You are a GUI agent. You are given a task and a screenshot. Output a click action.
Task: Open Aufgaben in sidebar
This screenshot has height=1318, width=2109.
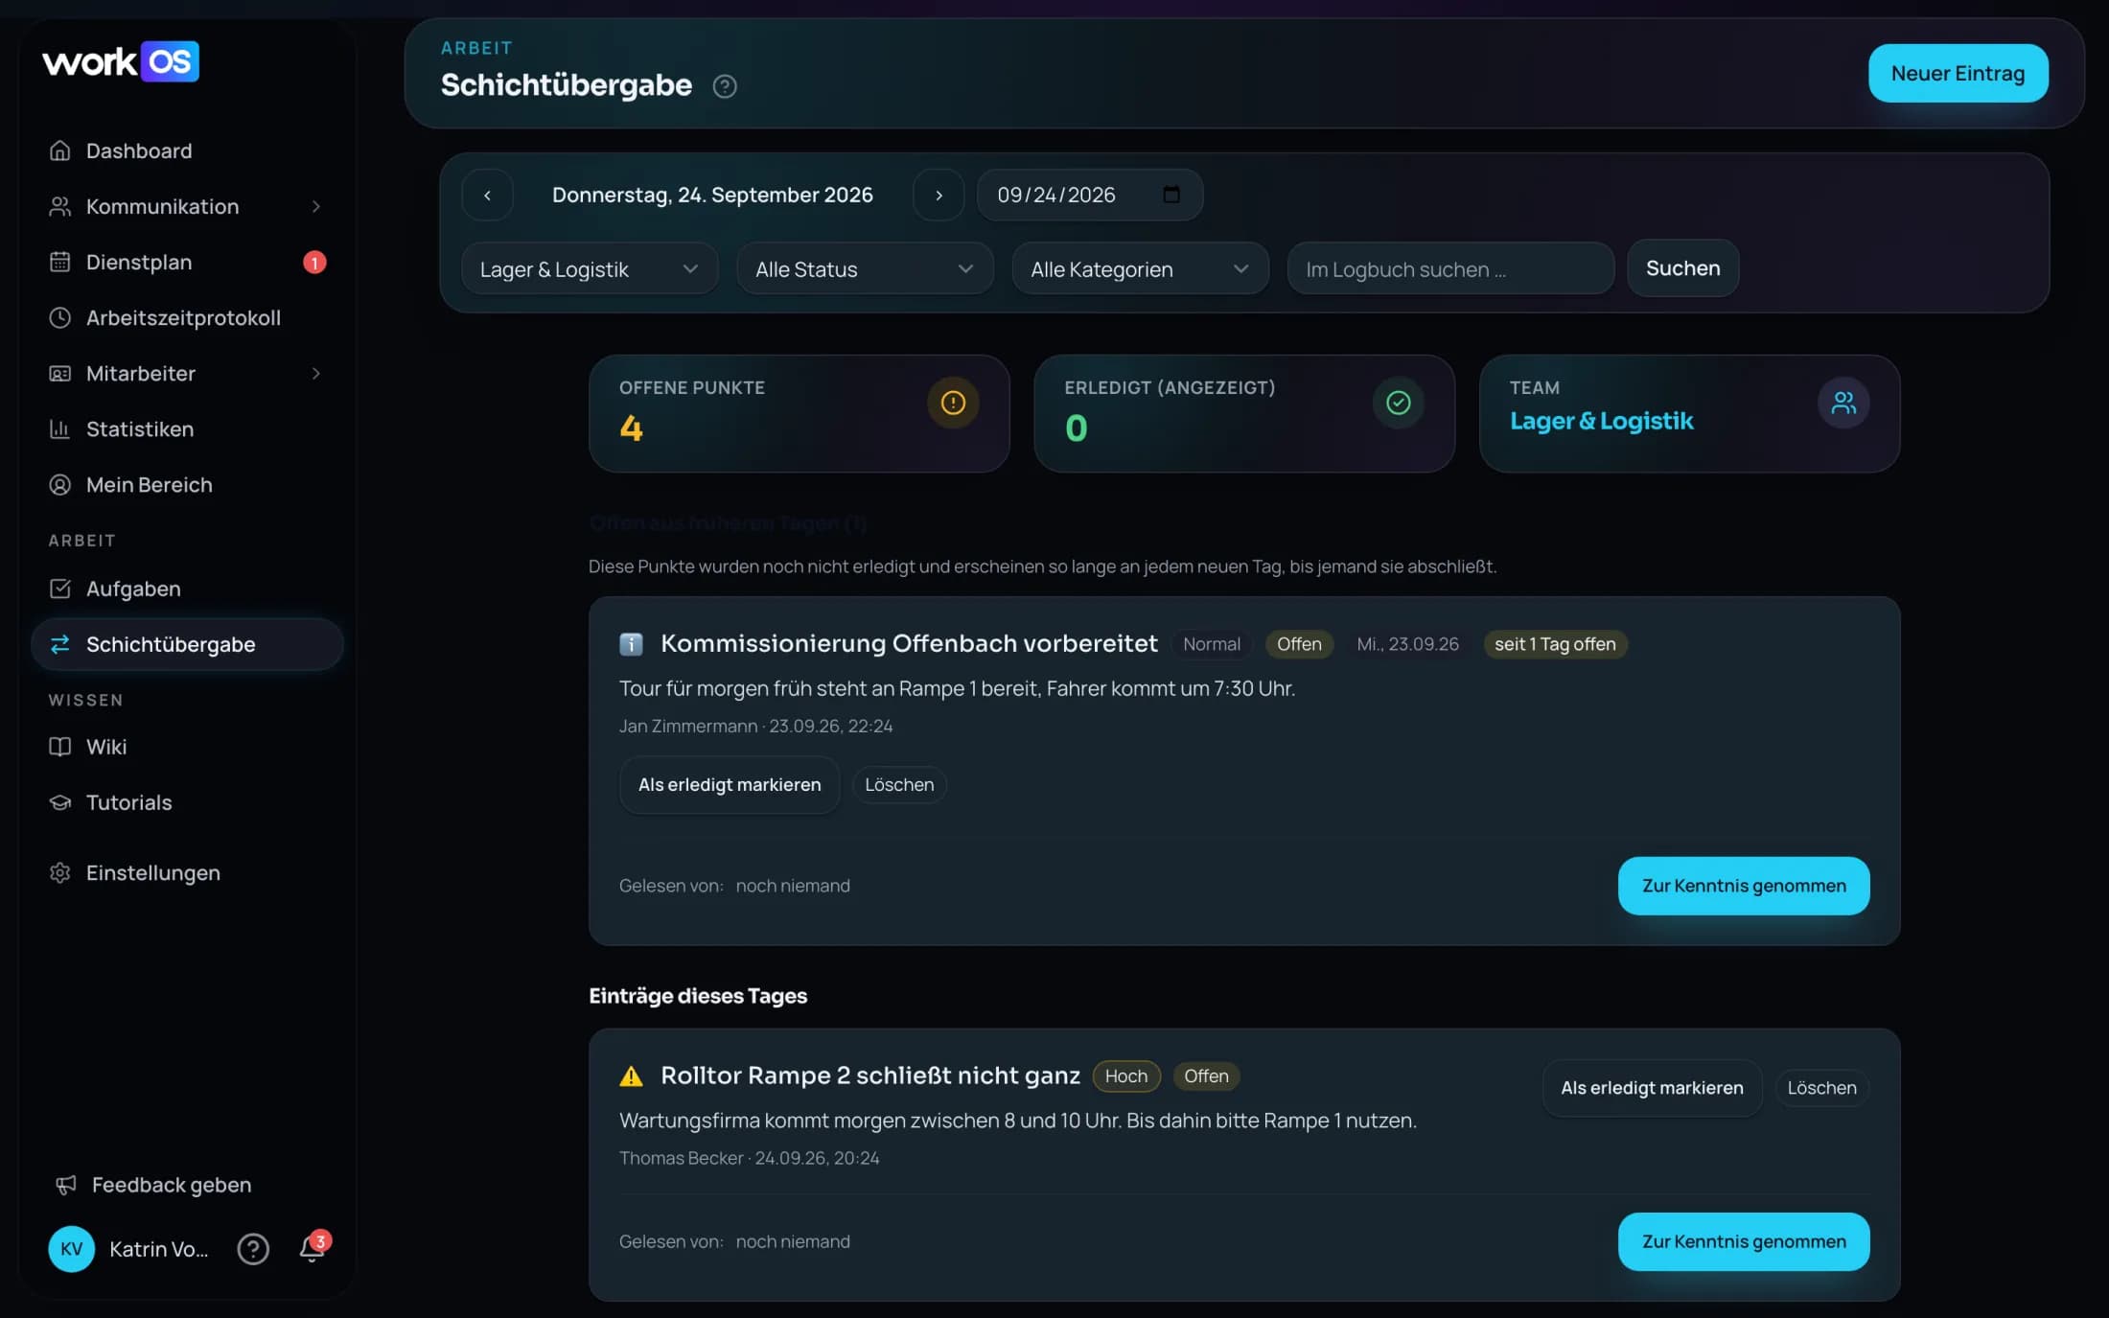pyautogui.click(x=187, y=589)
